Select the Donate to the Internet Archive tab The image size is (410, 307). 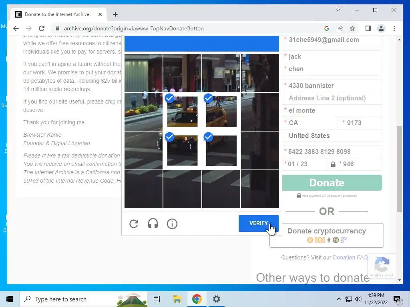click(x=58, y=14)
